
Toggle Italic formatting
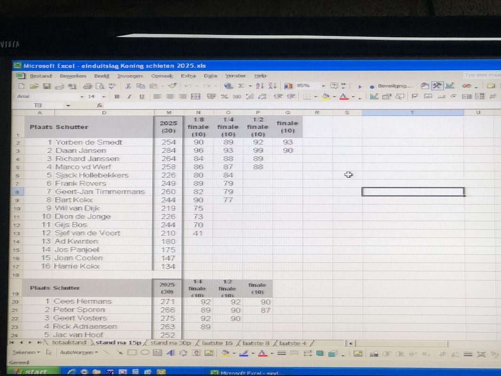tap(129, 97)
